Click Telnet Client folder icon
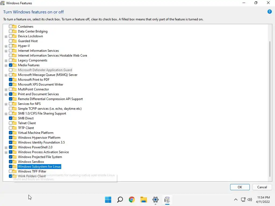 pos(15,123)
